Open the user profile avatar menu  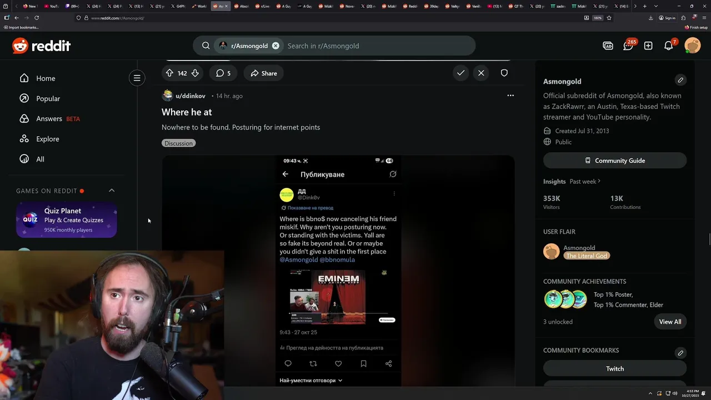coord(693,46)
